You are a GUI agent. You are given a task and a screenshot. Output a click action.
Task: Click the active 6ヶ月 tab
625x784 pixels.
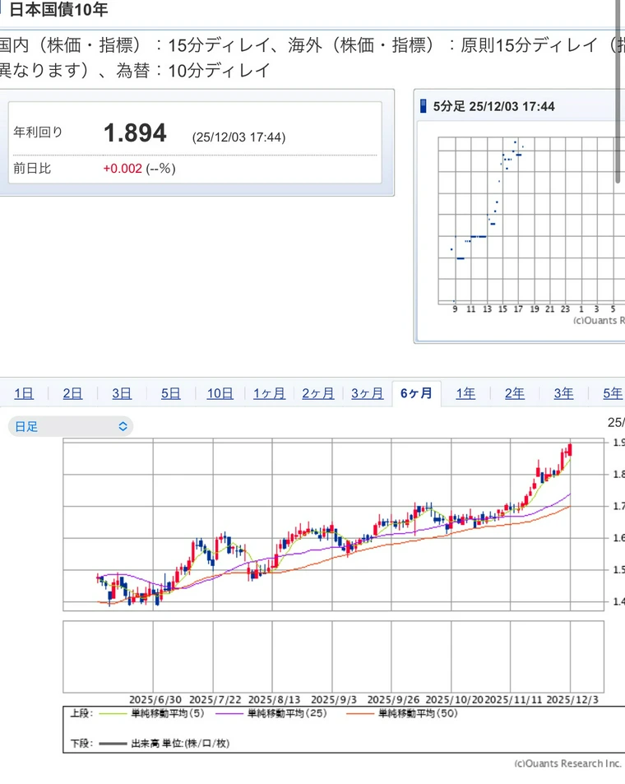click(416, 393)
